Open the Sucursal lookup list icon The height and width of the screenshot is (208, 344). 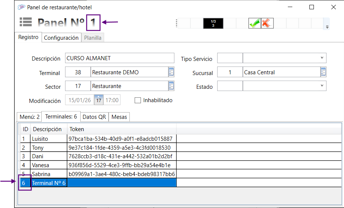click(x=323, y=72)
